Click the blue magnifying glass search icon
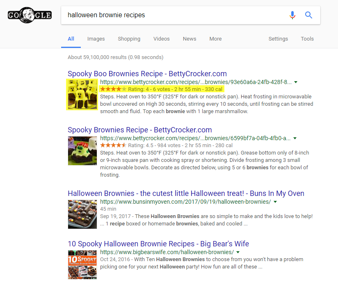Viewport: 338px width, 282px height. (308, 15)
